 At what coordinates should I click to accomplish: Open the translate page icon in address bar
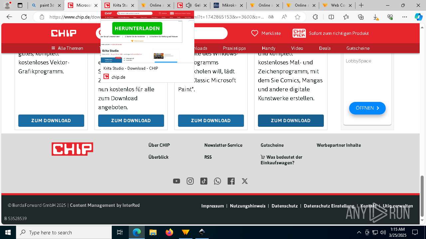coord(271,17)
